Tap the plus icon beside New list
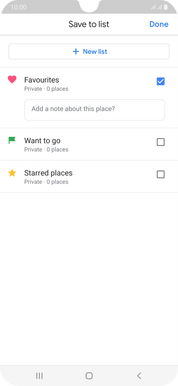 76,52
